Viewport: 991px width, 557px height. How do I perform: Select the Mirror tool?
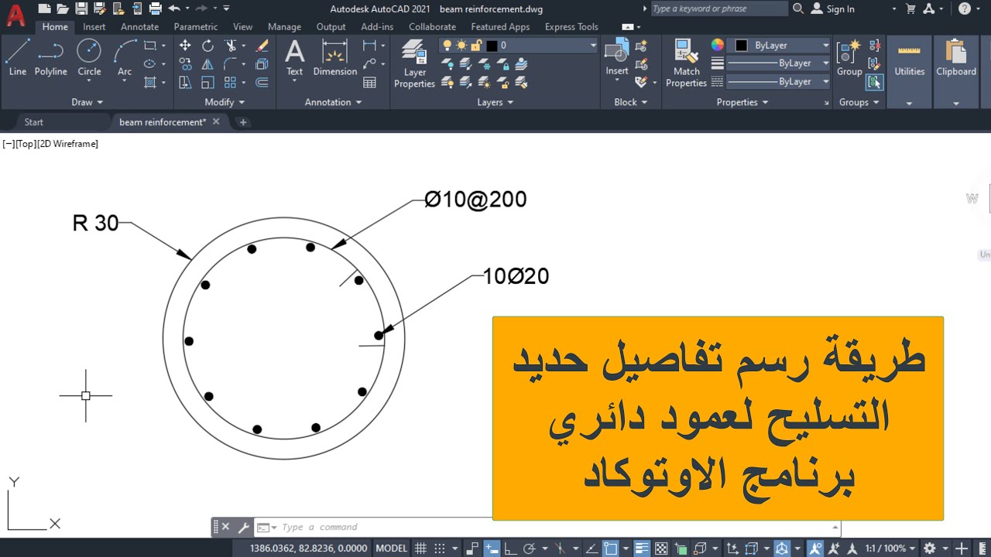207,64
